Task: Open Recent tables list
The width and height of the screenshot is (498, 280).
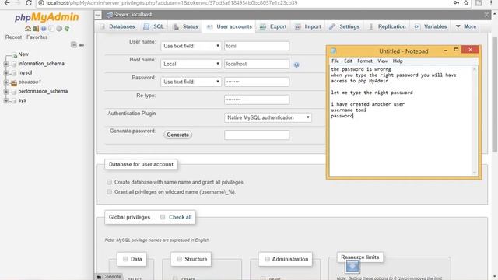Action: pyautogui.click(x=14, y=37)
